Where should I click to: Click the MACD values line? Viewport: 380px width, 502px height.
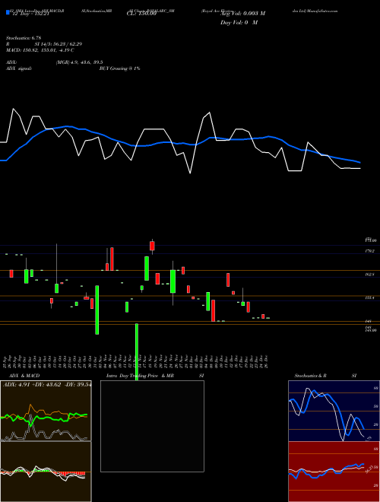[x=40, y=50]
